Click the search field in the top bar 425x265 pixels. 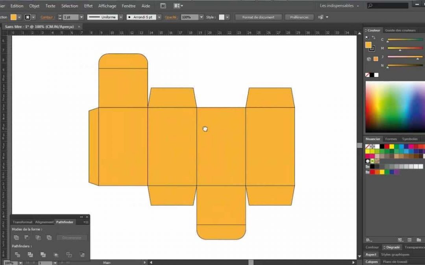388,6
